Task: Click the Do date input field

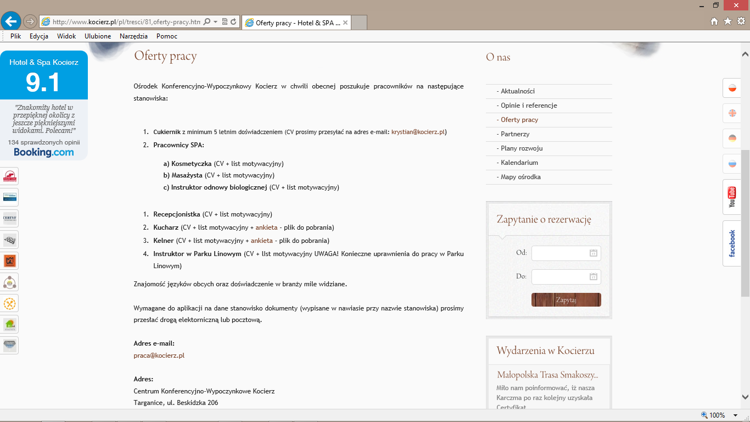Action: click(566, 276)
